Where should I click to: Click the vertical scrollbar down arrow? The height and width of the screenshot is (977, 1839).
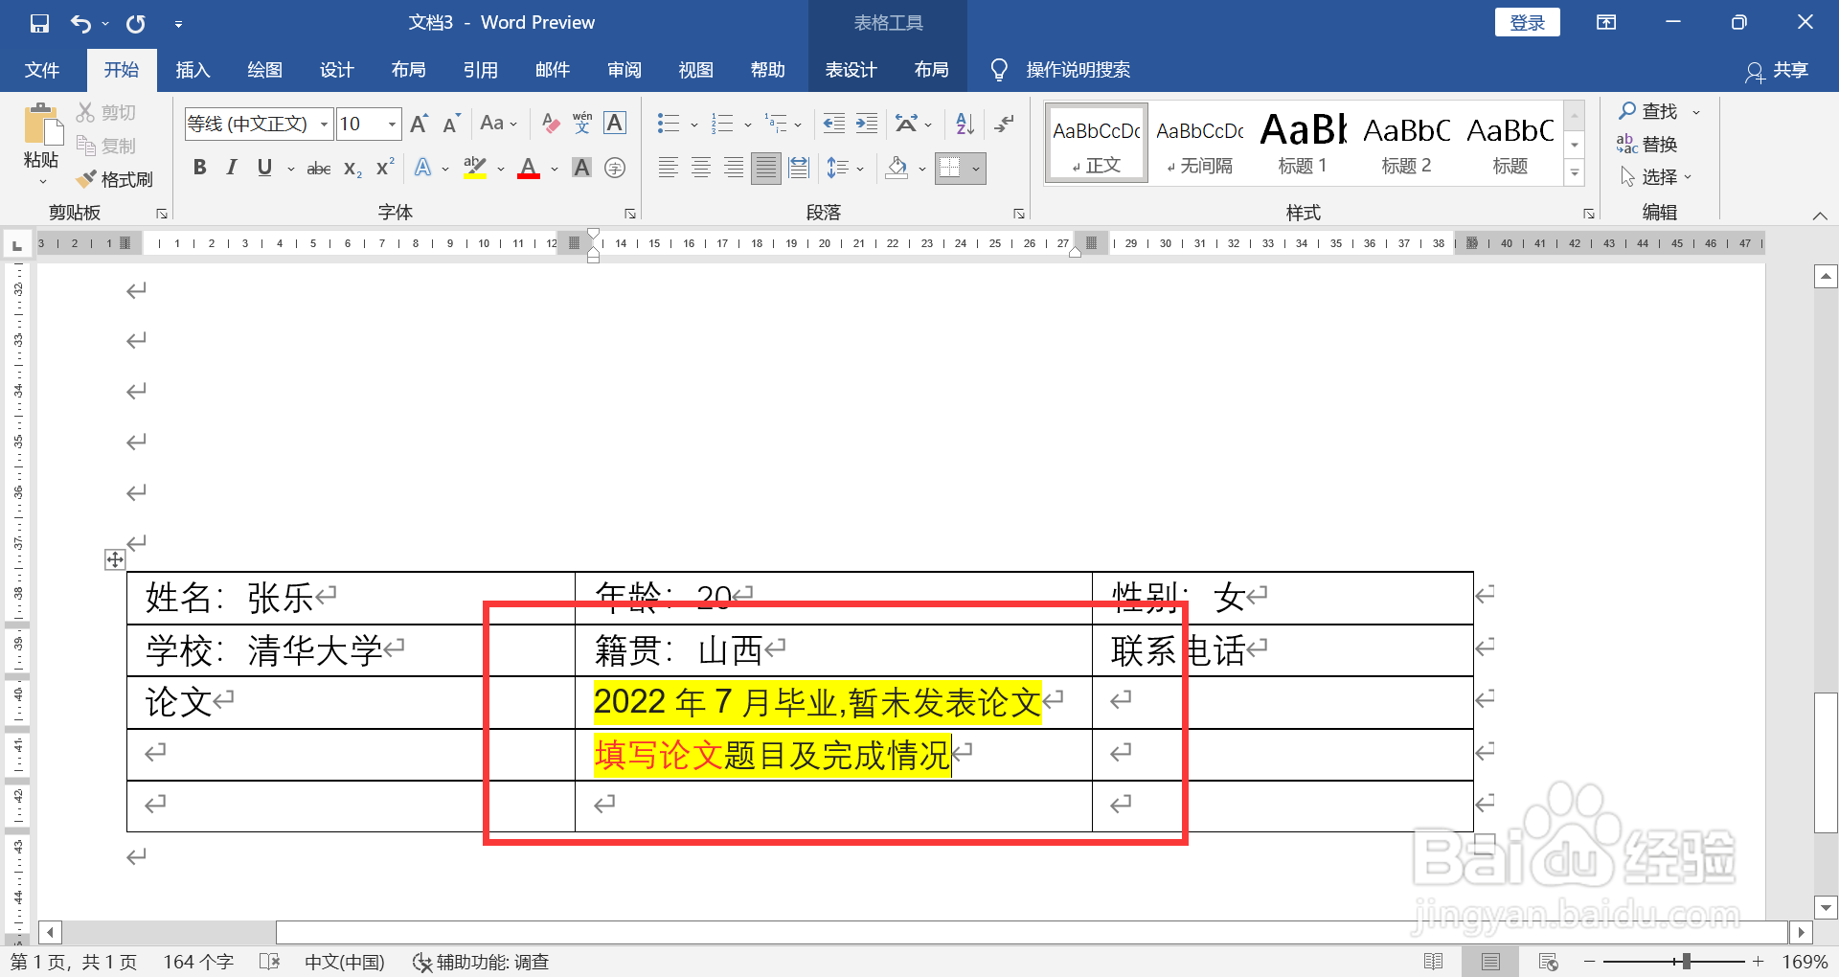1826,907
